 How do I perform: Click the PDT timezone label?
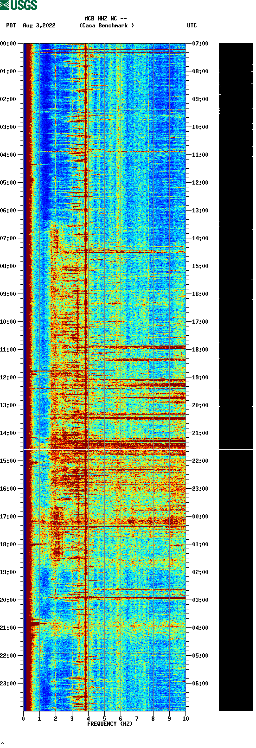[x=11, y=26]
